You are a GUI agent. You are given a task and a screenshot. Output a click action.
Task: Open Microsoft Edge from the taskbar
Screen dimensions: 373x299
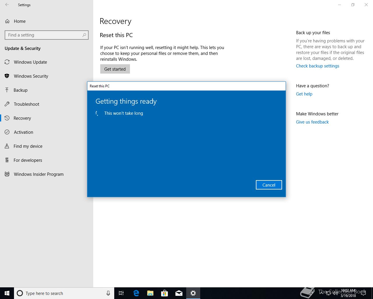[136, 293]
